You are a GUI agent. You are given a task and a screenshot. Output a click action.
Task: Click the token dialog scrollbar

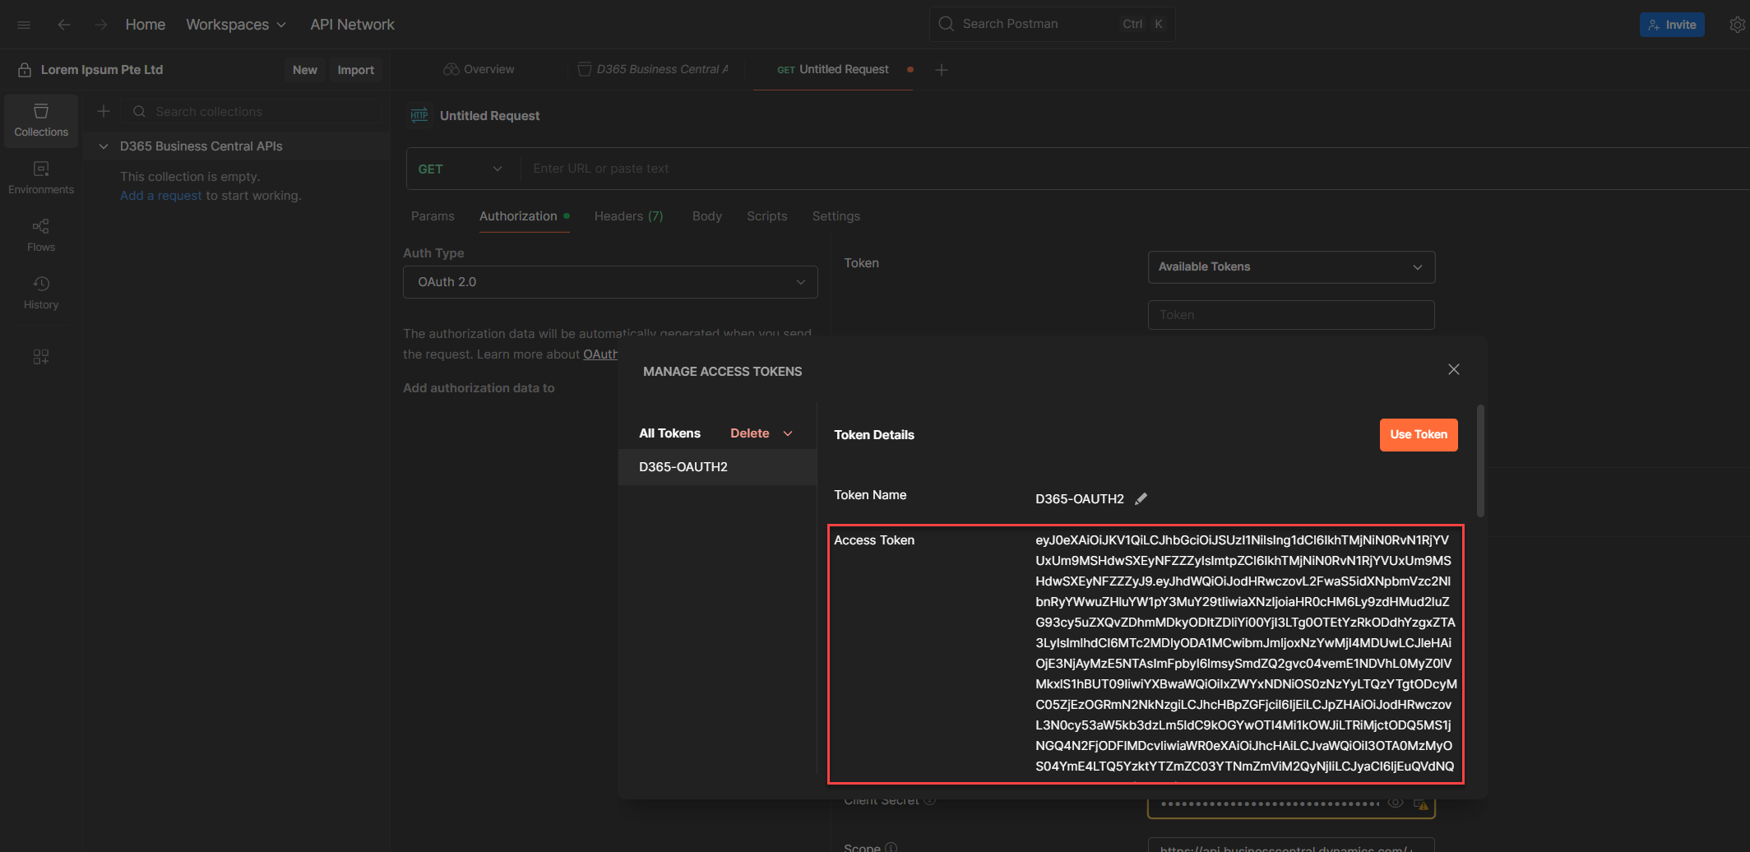pyautogui.click(x=1480, y=461)
